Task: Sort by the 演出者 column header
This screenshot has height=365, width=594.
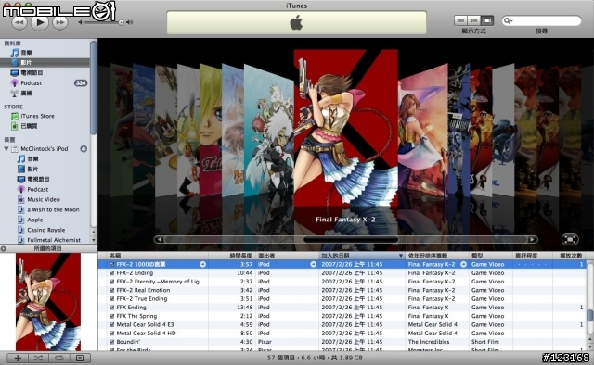Action: 287,256
